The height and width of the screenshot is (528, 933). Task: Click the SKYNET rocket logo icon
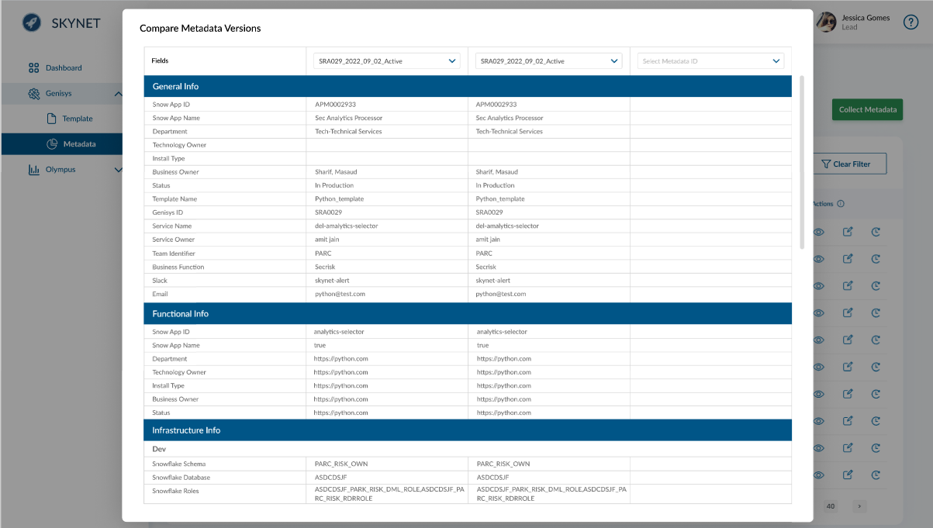(32, 22)
